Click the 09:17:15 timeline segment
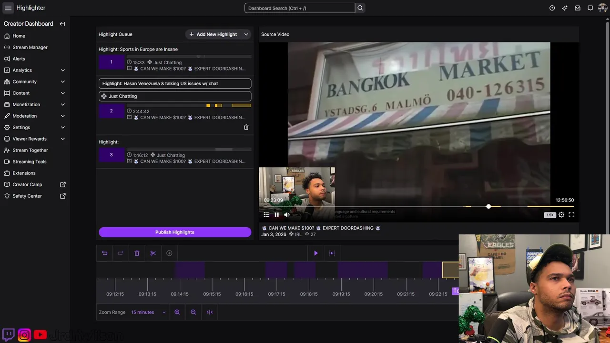Viewport: 610px width, 343px height. pyautogui.click(x=276, y=270)
